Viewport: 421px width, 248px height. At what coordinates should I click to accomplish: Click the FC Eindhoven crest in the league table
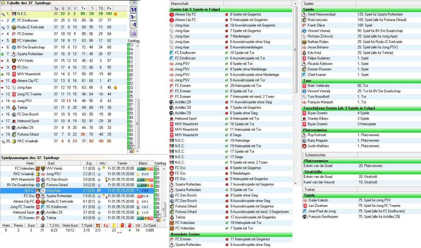14,21
